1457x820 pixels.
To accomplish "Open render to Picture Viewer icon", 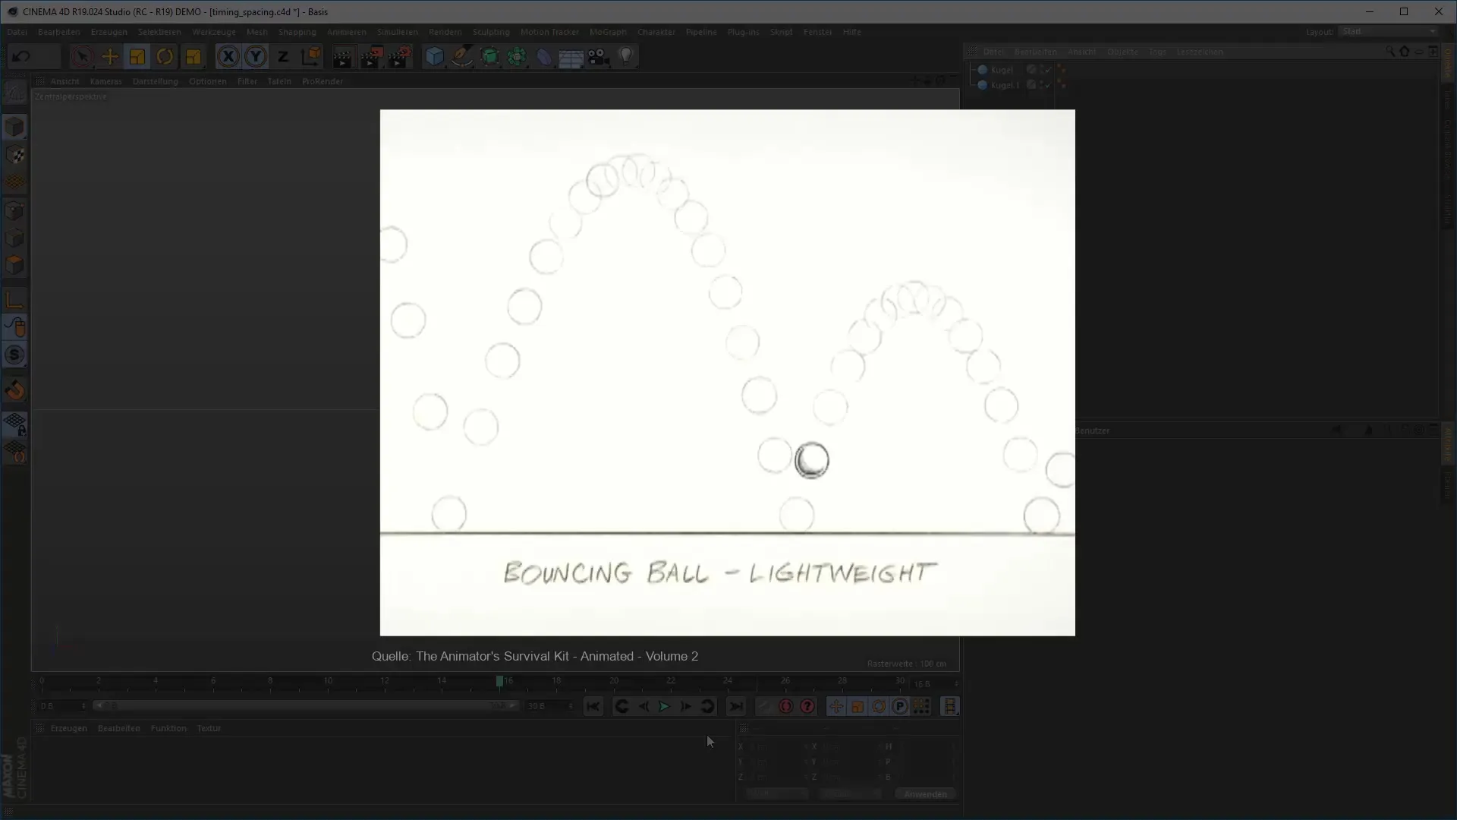I will (371, 57).
